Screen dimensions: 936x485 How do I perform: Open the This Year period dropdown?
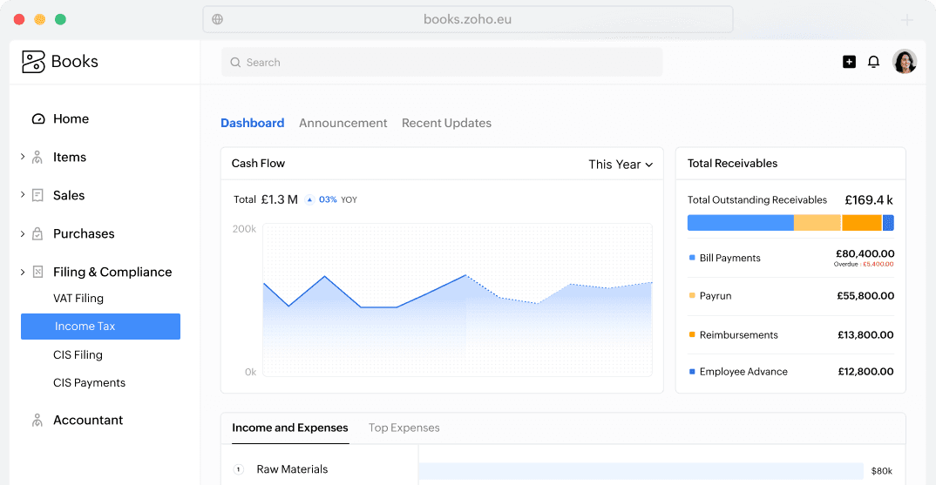click(x=621, y=164)
